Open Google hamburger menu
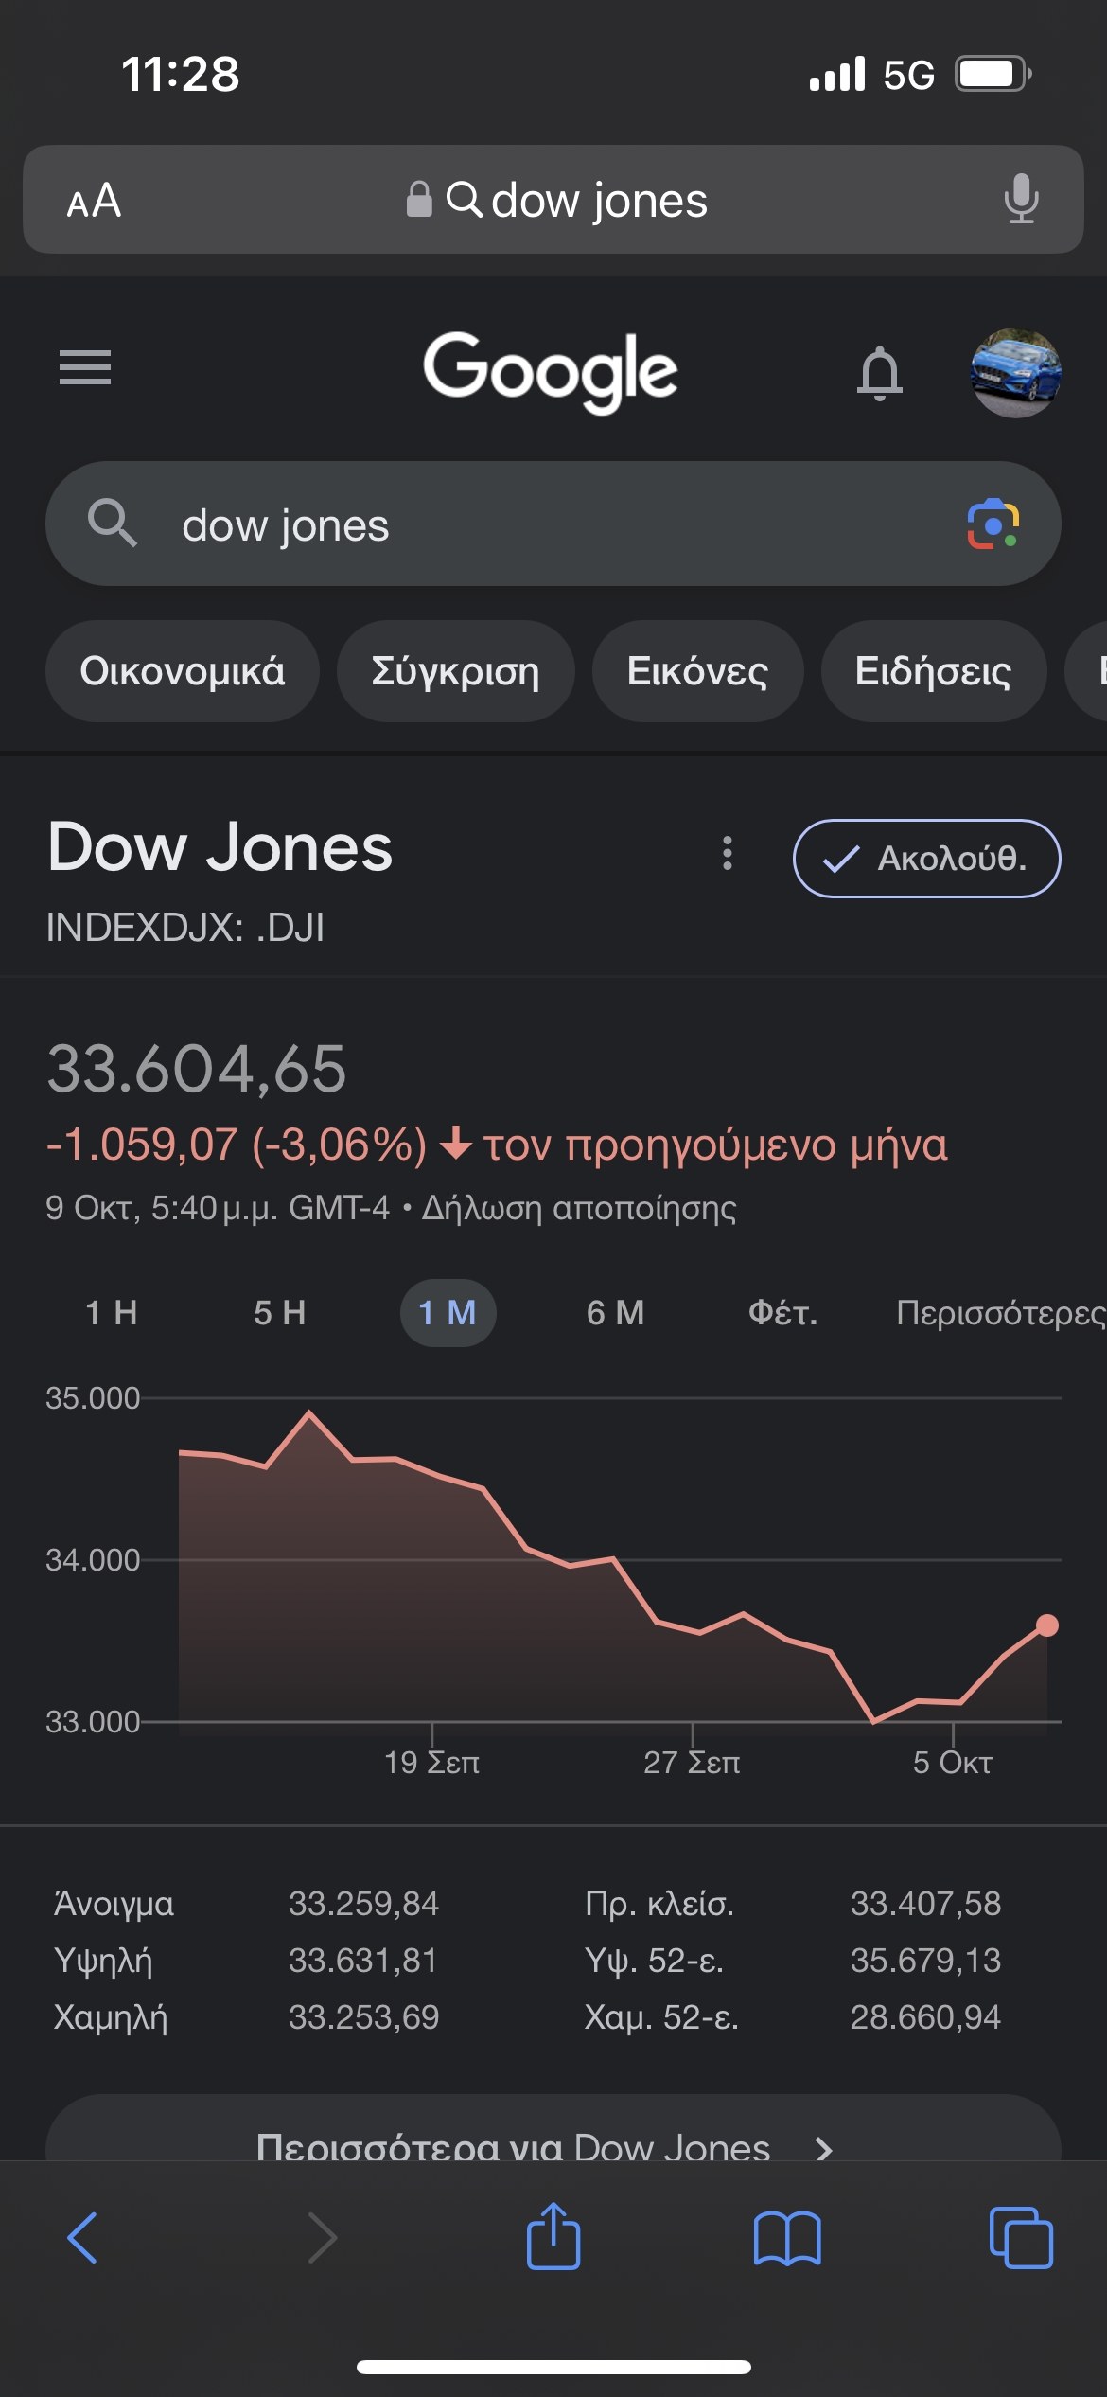The width and height of the screenshot is (1107, 2397). (85, 367)
